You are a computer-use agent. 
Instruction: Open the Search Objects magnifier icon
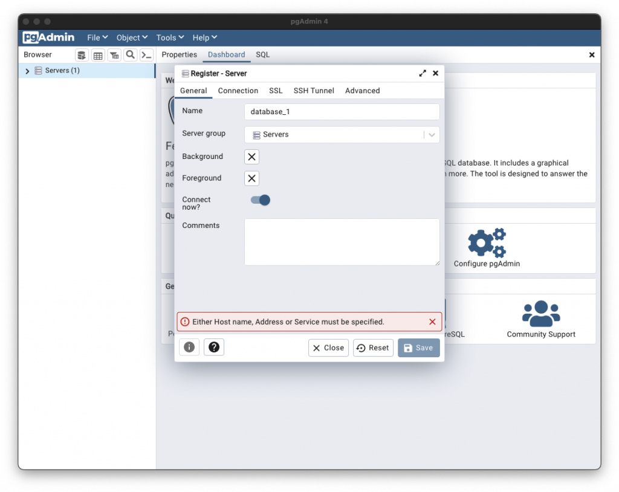tap(131, 55)
